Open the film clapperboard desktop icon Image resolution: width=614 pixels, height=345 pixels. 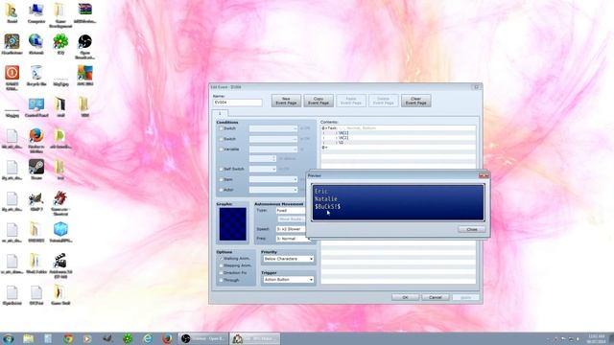coord(60,265)
